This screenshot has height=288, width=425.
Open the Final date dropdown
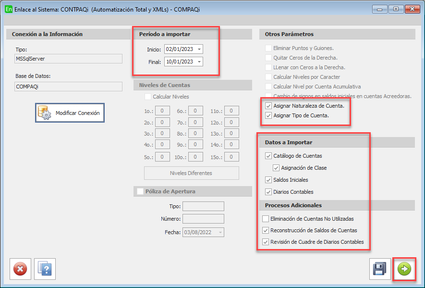pos(199,62)
